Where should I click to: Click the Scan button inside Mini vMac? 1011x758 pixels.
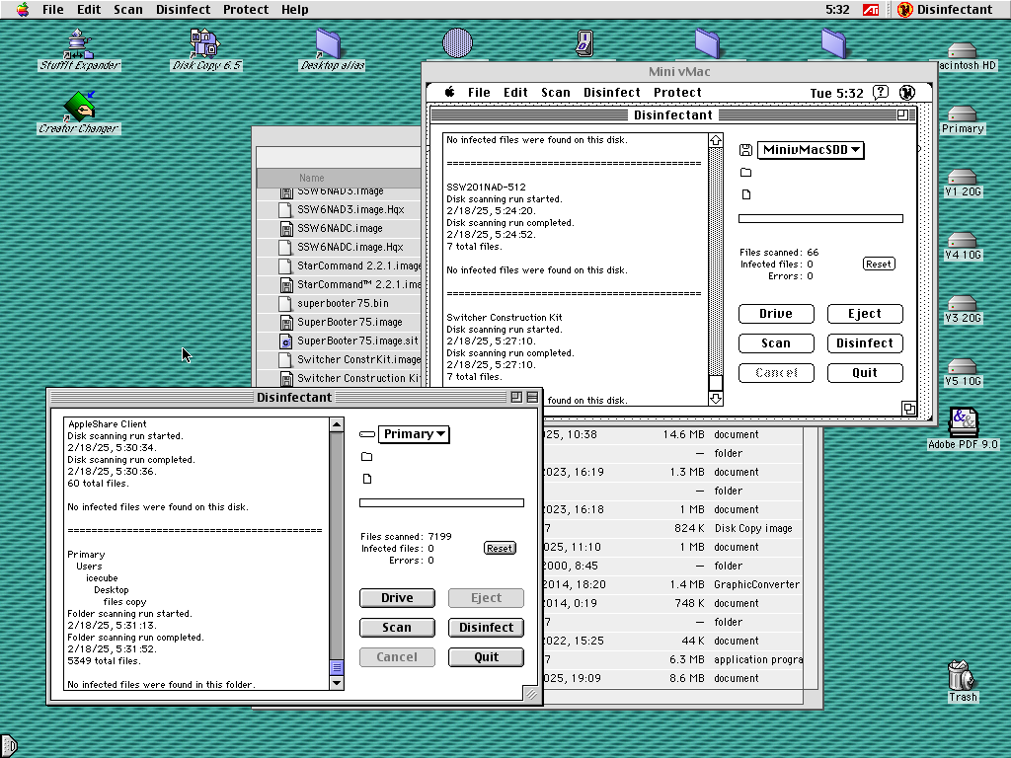[x=776, y=343]
